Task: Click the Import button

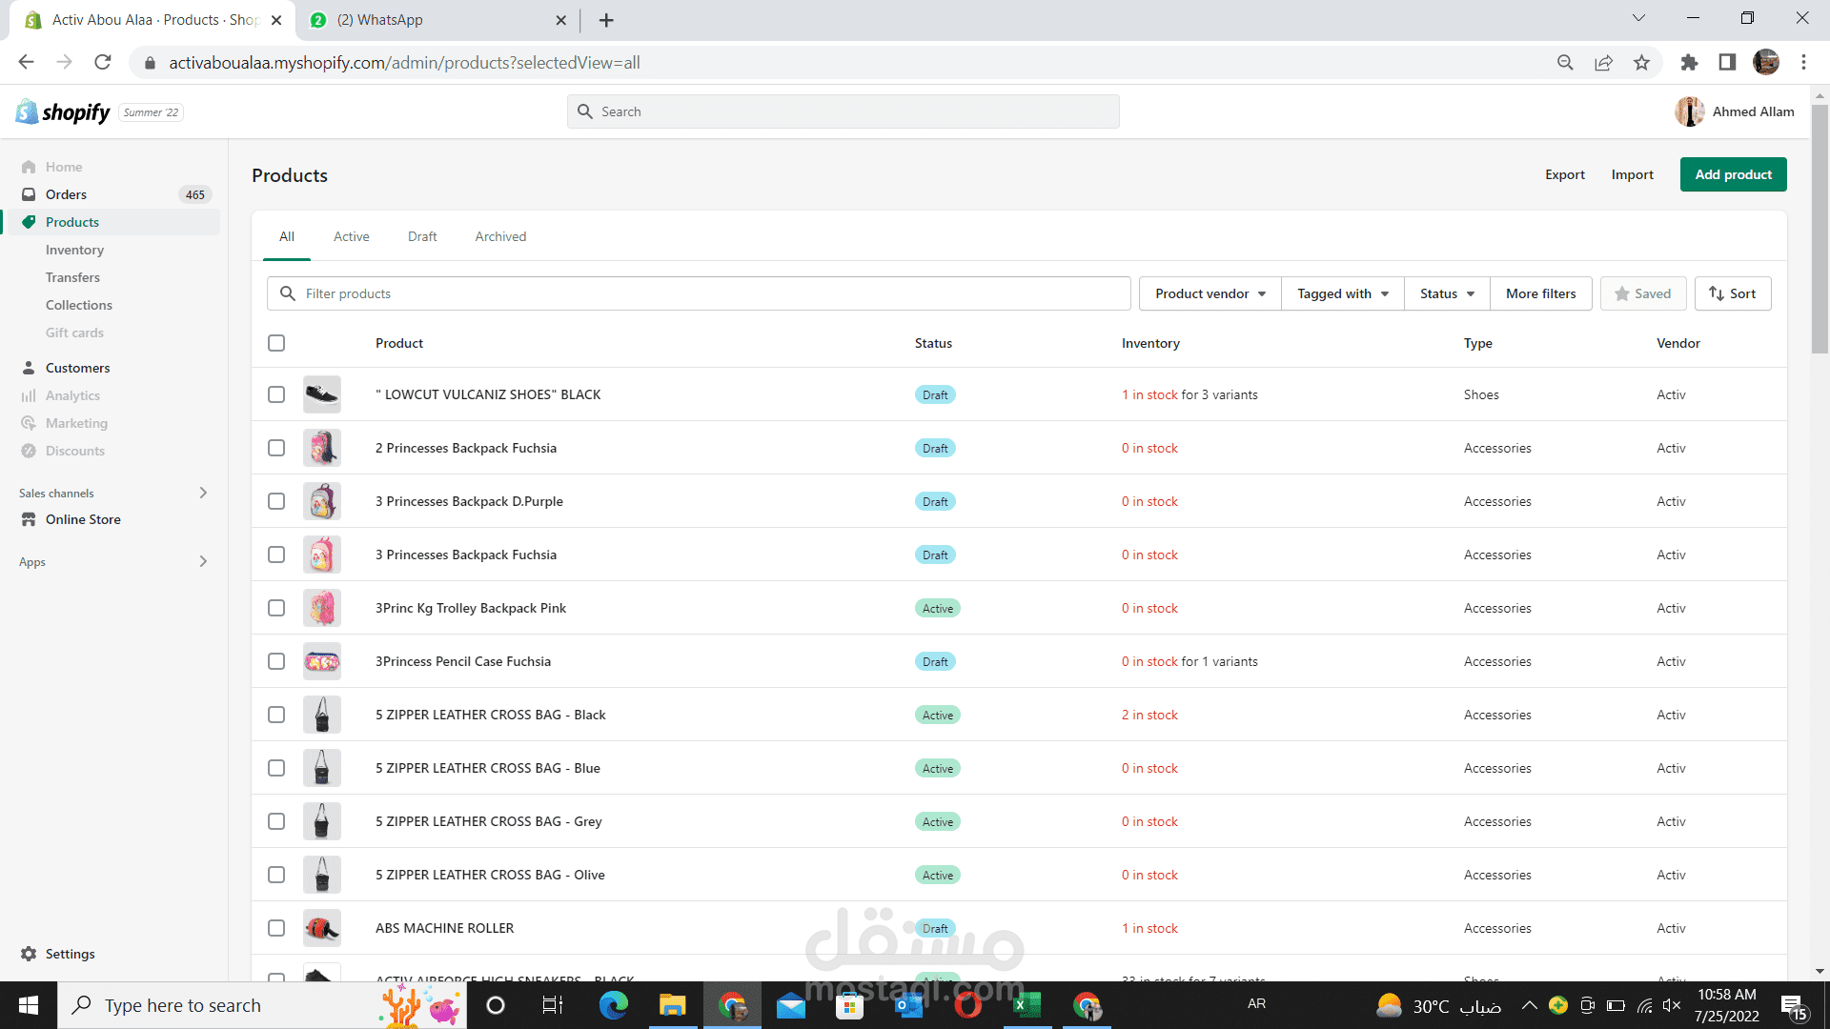Action: click(x=1633, y=174)
